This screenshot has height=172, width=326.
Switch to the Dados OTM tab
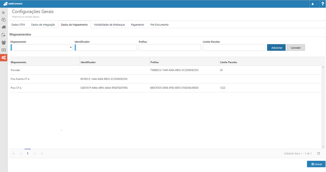pyautogui.click(x=18, y=25)
